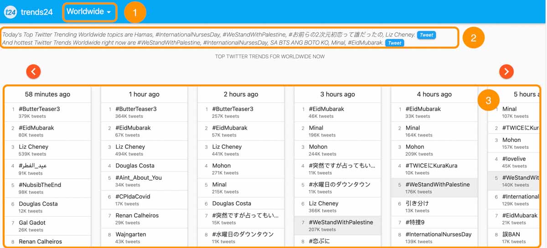Open Mohon with 157K tweets
The image size is (547, 248).
tap(511, 140)
